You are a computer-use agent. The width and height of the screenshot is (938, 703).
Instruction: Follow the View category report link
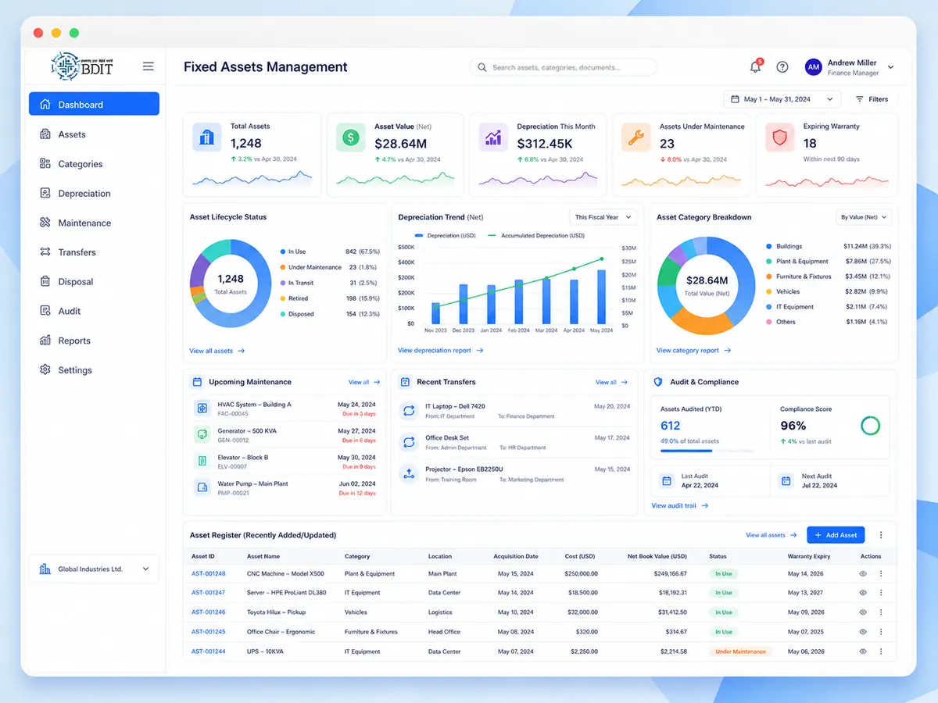[694, 351]
